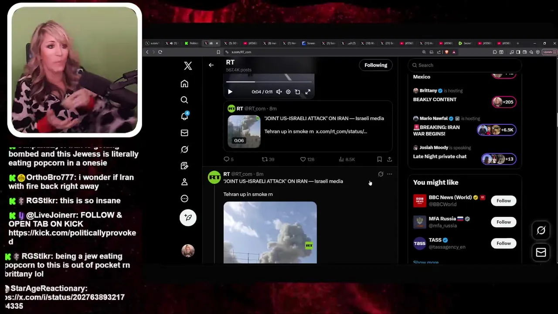Follow BBC News (World)
The width and height of the screenshot is (558, 314).
coord(504,201)
